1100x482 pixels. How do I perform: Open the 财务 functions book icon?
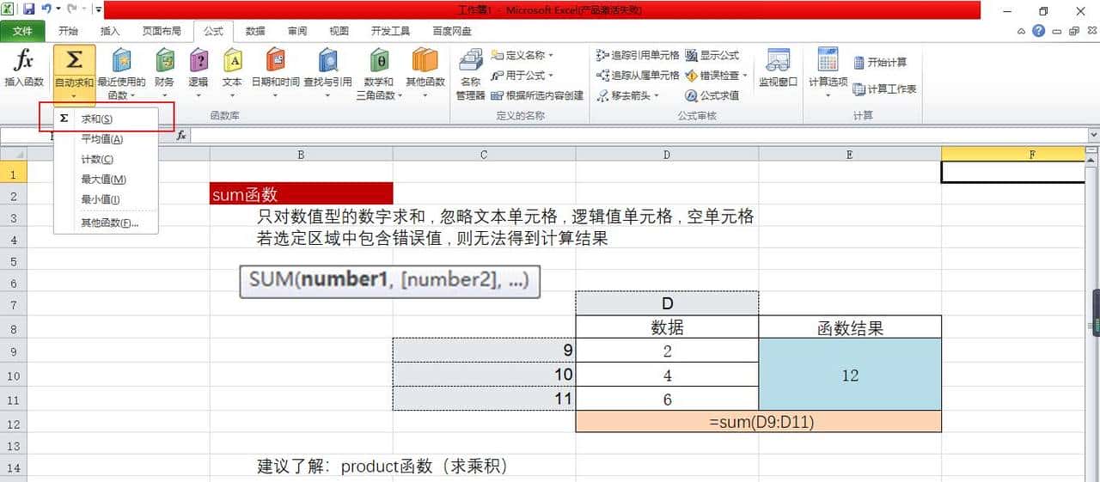click(x=164, y=61)
